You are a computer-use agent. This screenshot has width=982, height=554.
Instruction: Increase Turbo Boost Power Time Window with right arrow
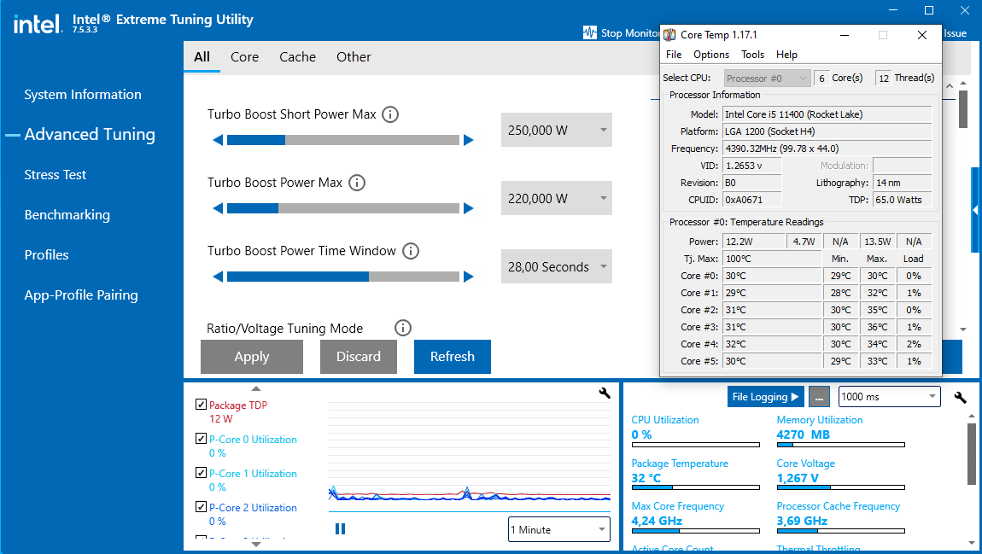(x=469, y=277)
